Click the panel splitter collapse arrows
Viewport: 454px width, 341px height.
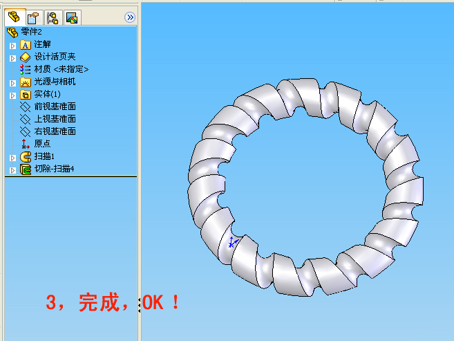[140, 305]
